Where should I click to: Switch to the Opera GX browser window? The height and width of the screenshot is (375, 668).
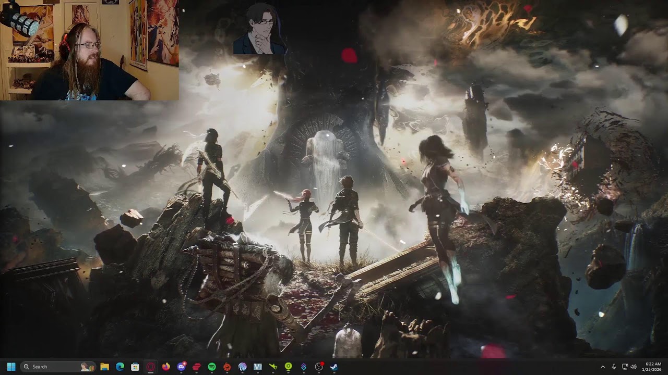pos(150,367)
